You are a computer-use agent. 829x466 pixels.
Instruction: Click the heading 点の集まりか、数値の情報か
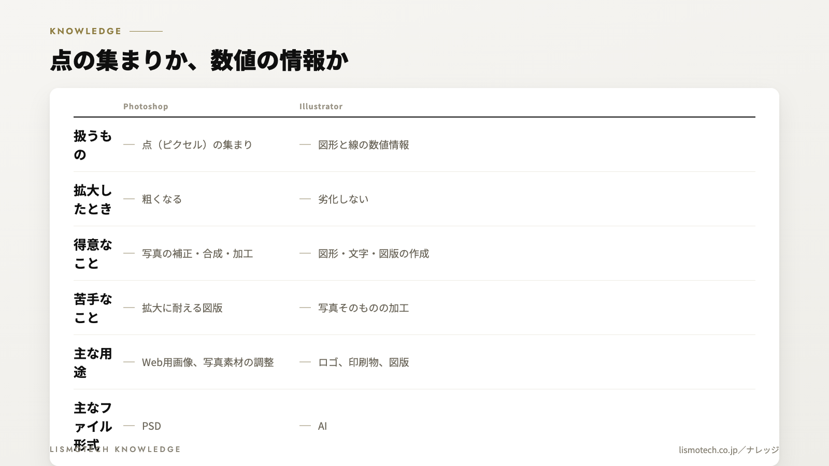[x=199, y=61]
